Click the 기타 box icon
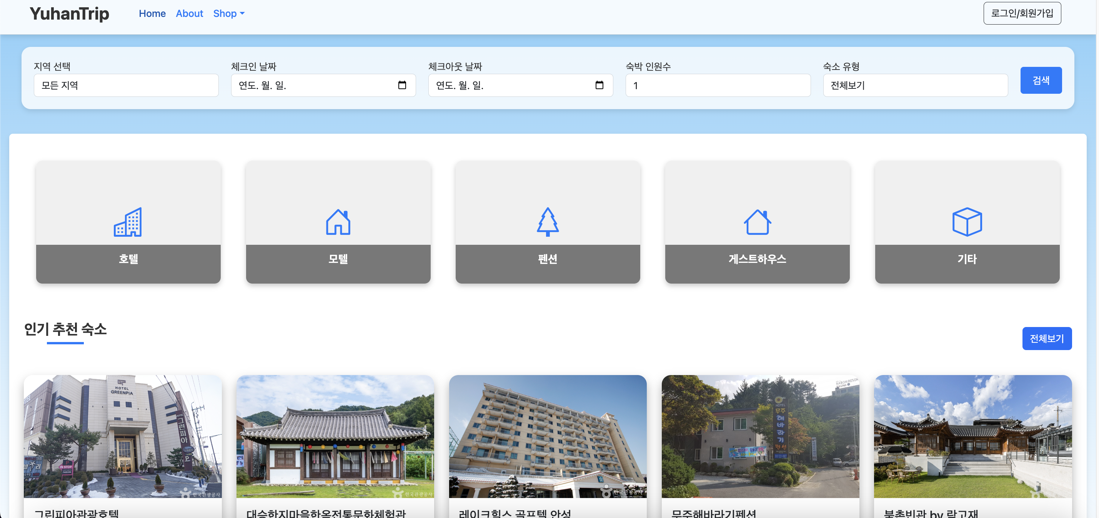This screenshot has height=518, width=1099. (966, 222)
